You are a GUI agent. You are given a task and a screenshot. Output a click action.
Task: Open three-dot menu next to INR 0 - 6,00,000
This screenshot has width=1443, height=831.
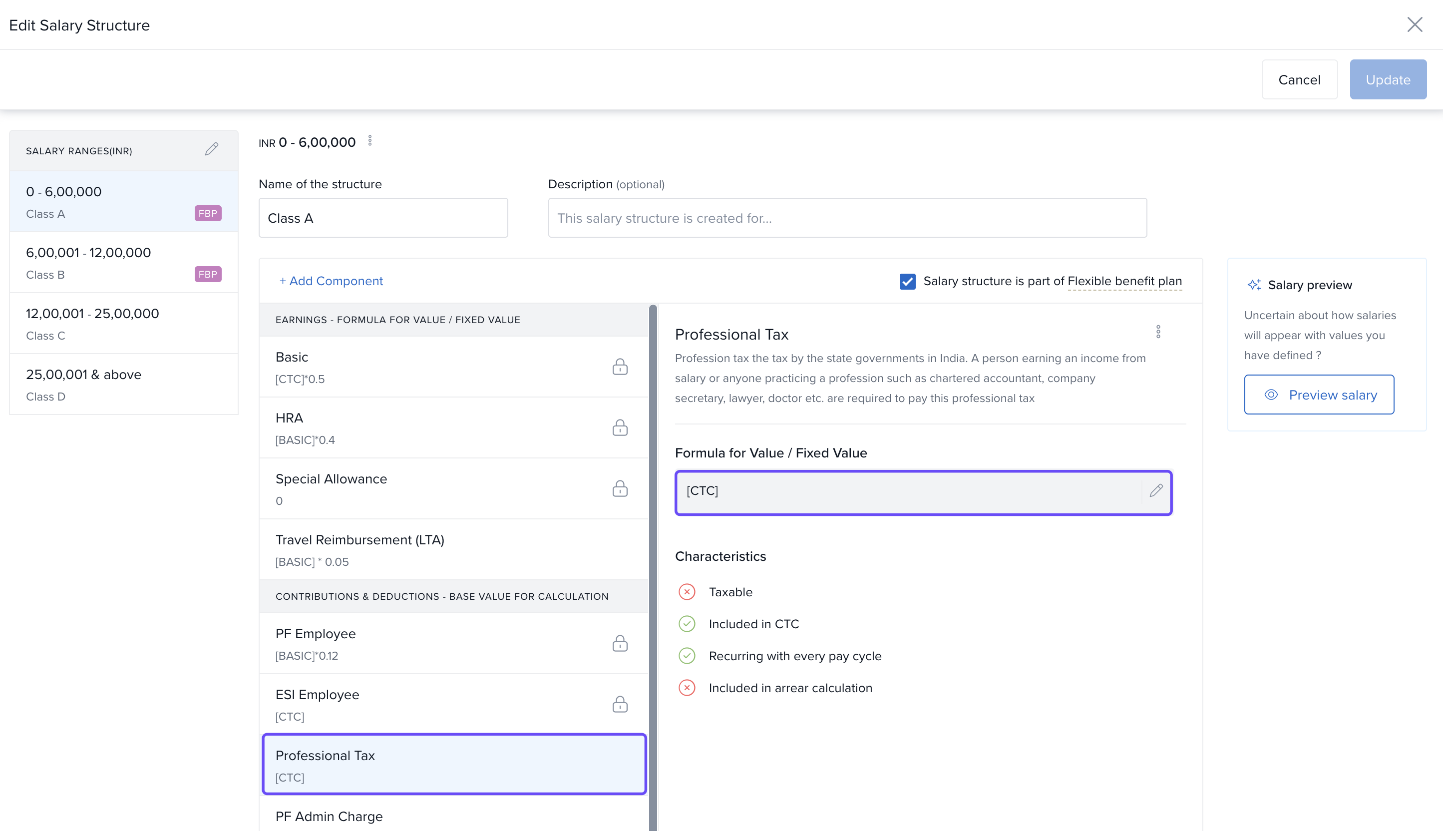pyautogui.click(x=369, y=140)
